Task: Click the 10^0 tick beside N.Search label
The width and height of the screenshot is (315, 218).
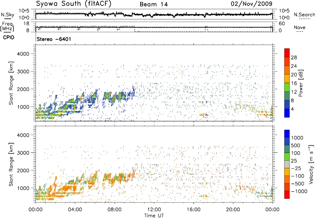Action: coord(284,18)
